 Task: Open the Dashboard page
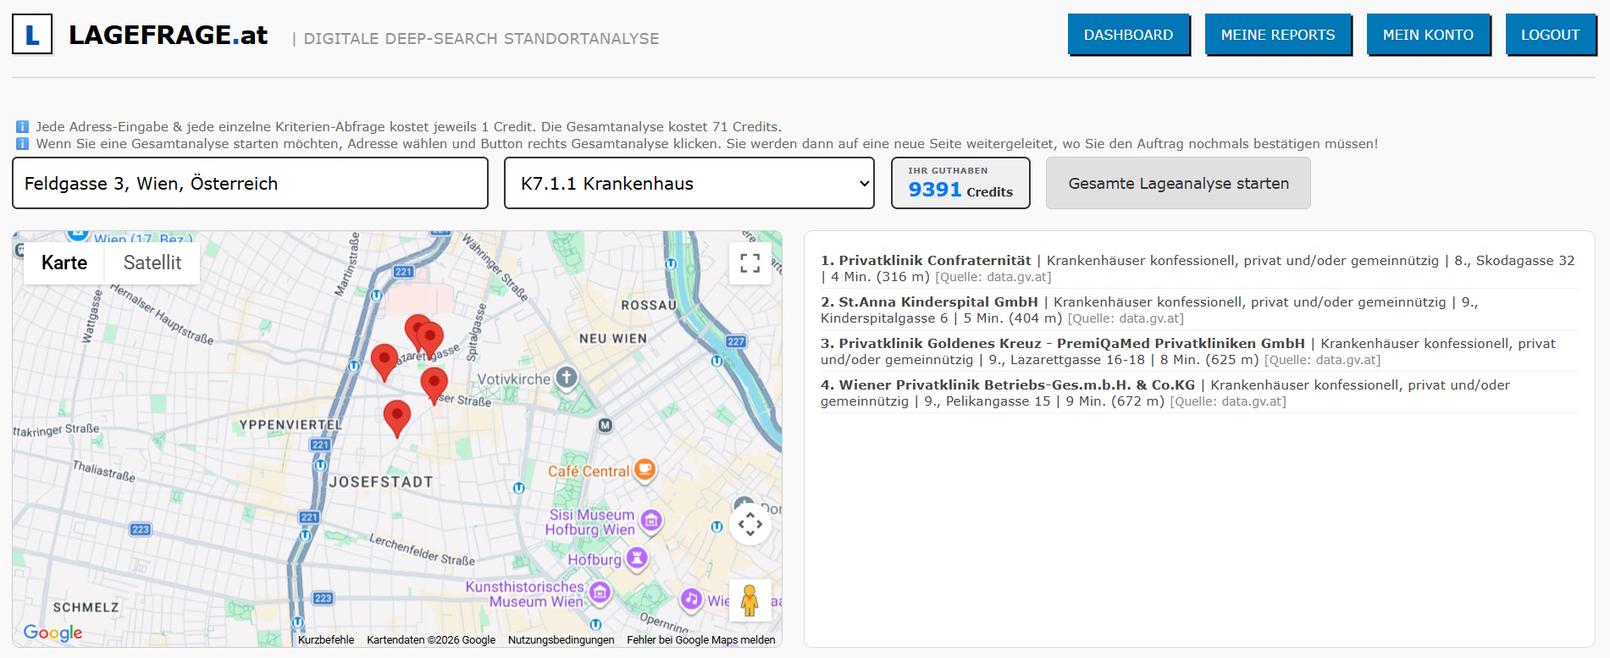coord(1128,35)
